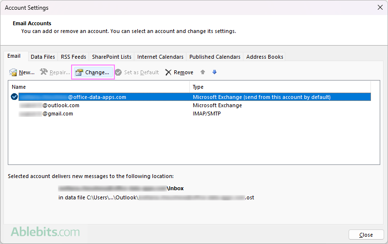
Task: Click the Repair tools icon
Action: pos(44,72)
